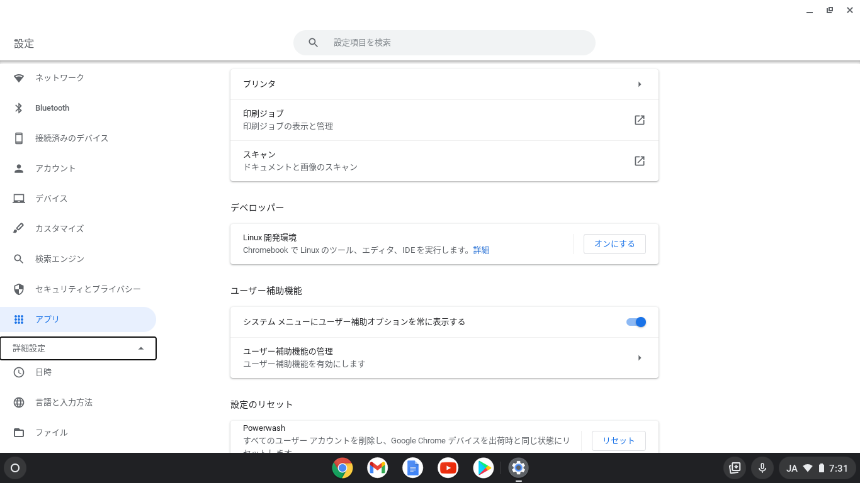Screen dimensions: 860x483
Task: Select the セキュリティとプライバシー shield icon
Action: pyautogui.click(x=19, y=289)
